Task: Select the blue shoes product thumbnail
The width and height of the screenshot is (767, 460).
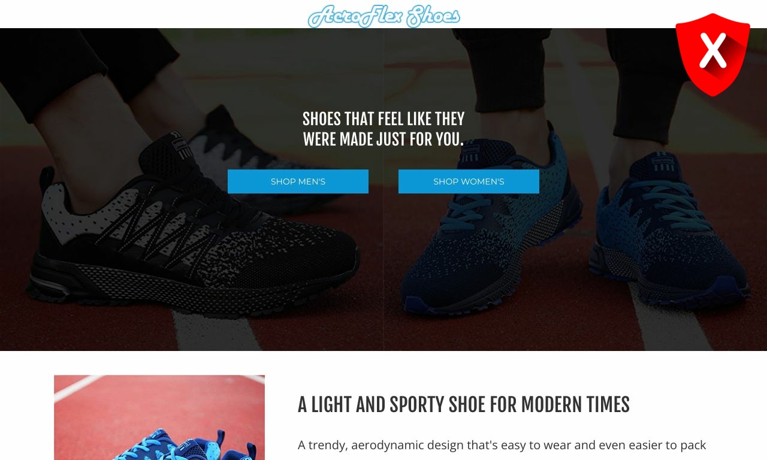Action: pos(159,417)
